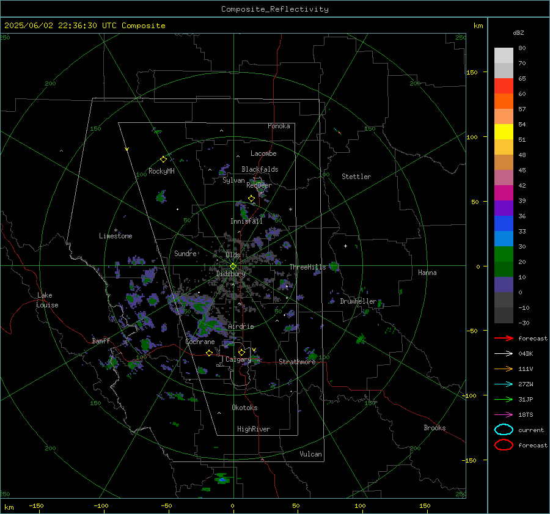
Task: Click the Composite_Reflectivity title
Action: 275,9
